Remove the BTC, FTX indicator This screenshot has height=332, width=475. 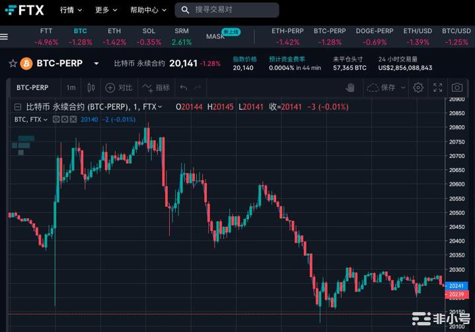click(73, 120)
